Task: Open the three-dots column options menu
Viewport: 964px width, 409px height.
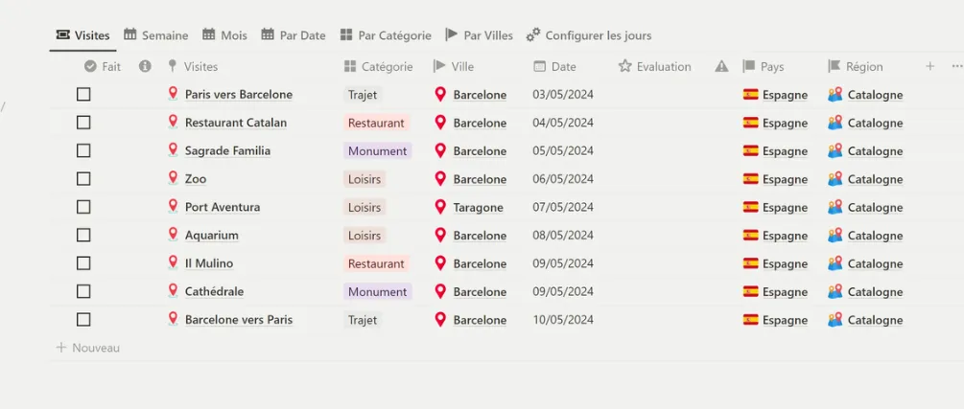Action: coord(956,66)
